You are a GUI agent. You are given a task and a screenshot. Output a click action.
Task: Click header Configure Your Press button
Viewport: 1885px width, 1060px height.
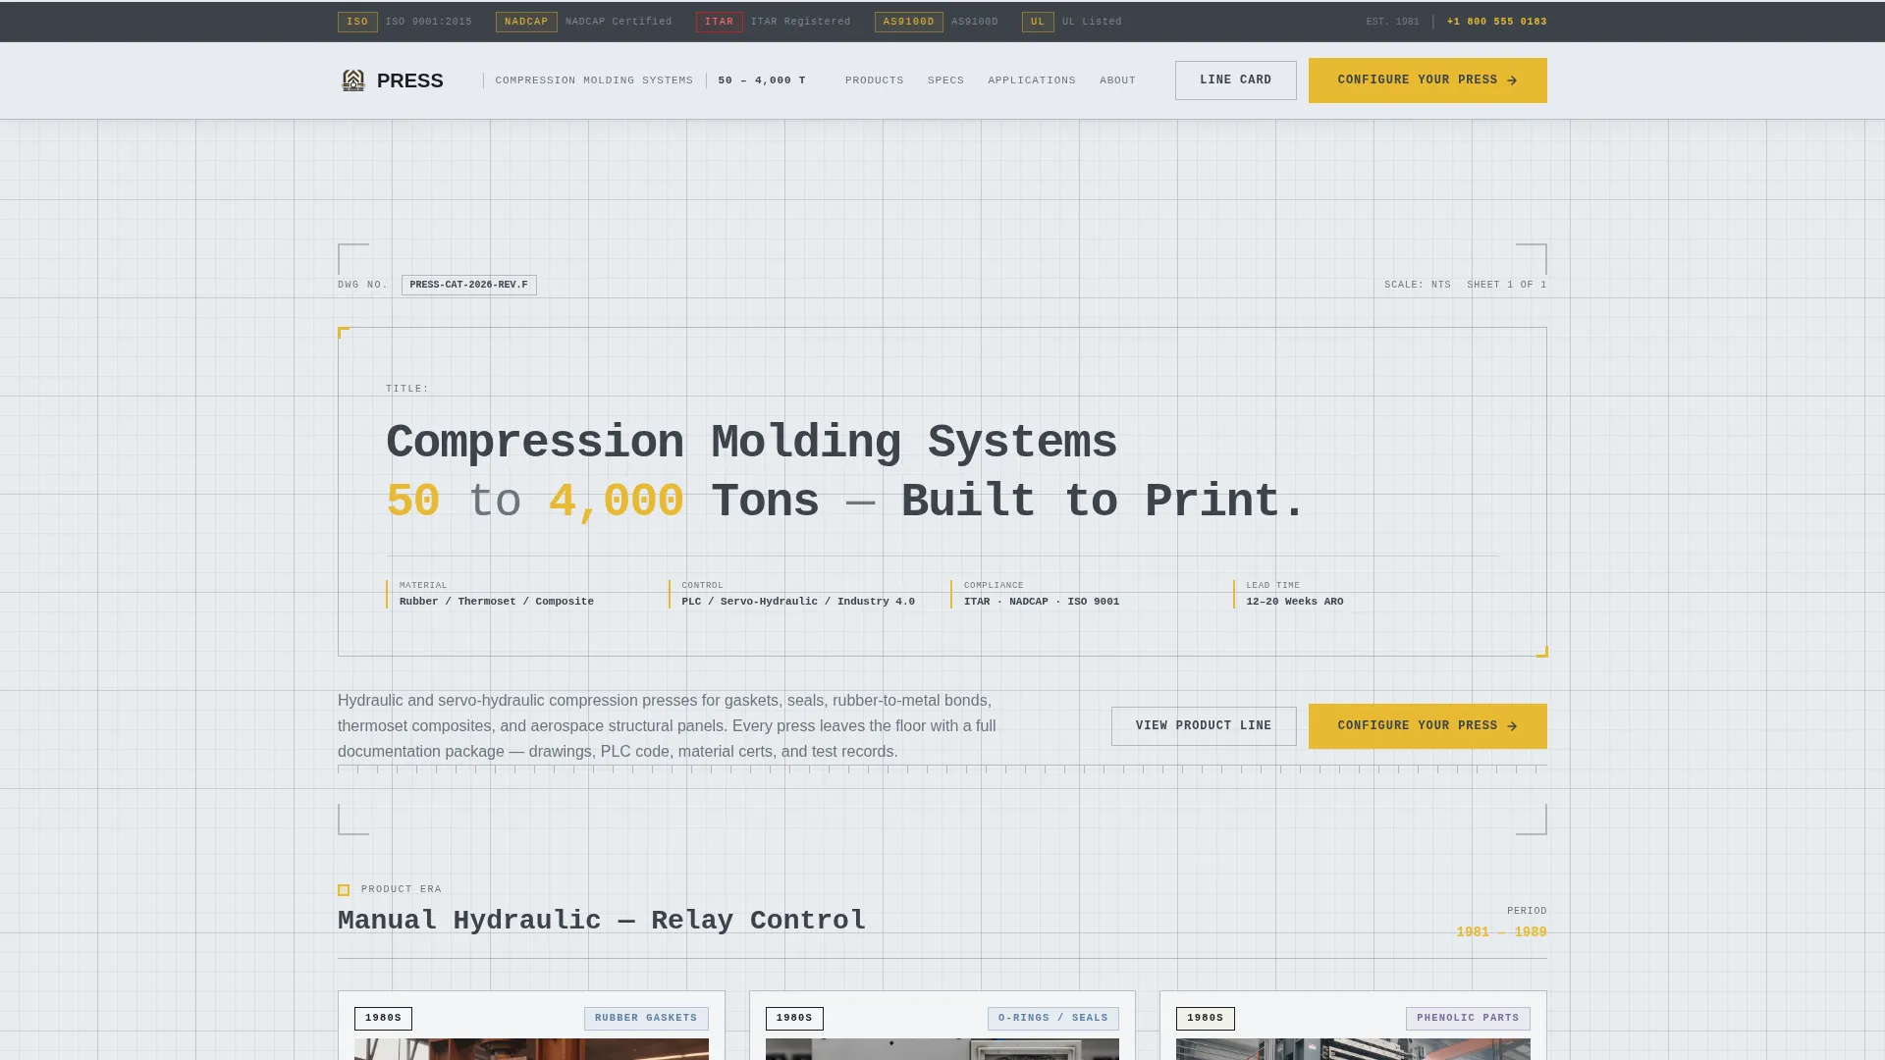tap(1427, 80)
